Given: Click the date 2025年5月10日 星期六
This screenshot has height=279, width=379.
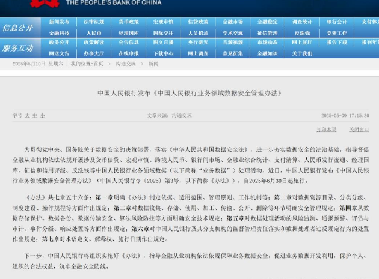Looking at the screenshot, I should click(38, 64).
